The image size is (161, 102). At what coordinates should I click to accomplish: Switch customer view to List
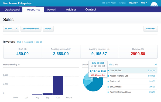click(111, 65)
